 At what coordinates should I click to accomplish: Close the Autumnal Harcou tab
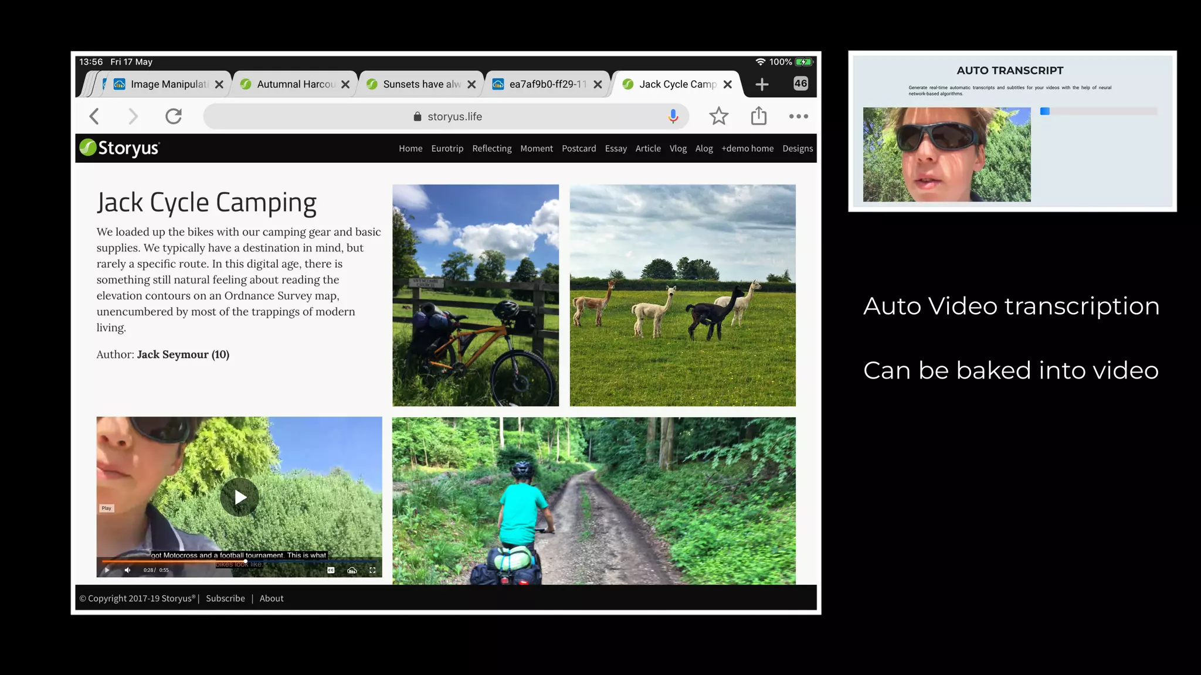[345, 84]
